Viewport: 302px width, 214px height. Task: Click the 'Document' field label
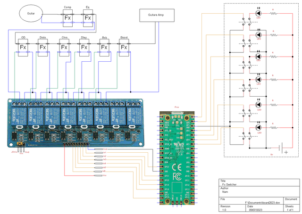(291, 199)
